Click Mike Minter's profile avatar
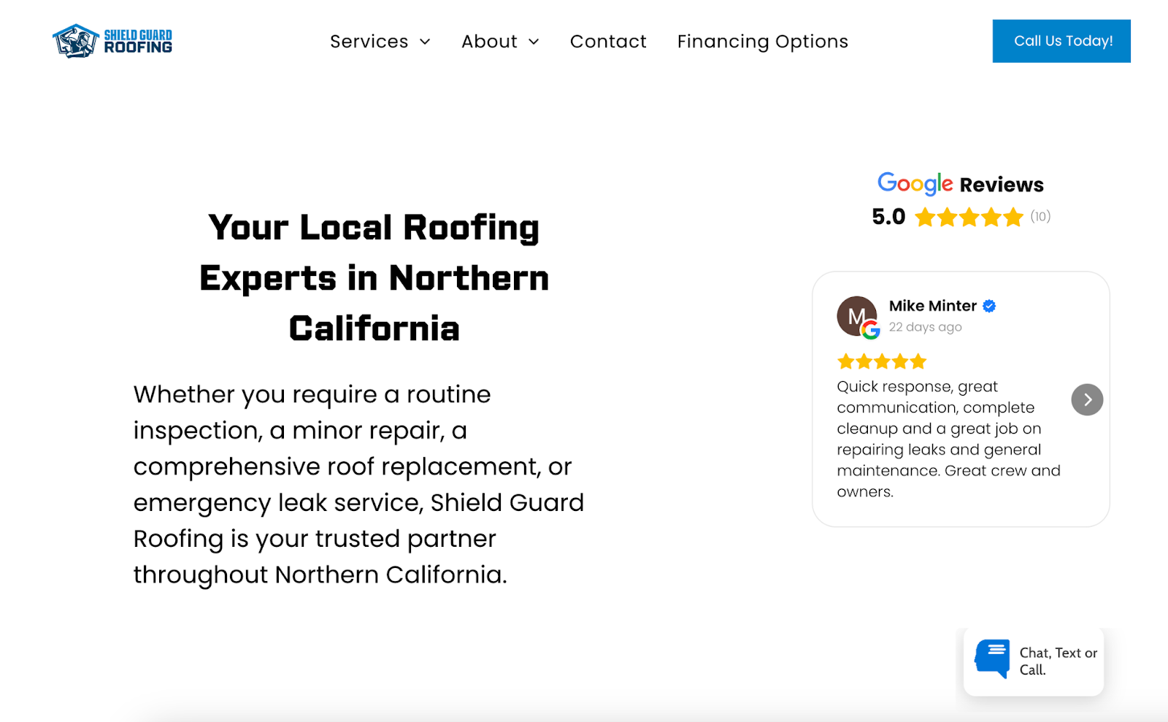 [856, 316]
